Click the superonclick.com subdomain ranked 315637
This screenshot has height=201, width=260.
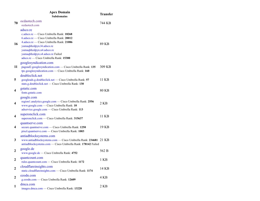click(32, 118)
